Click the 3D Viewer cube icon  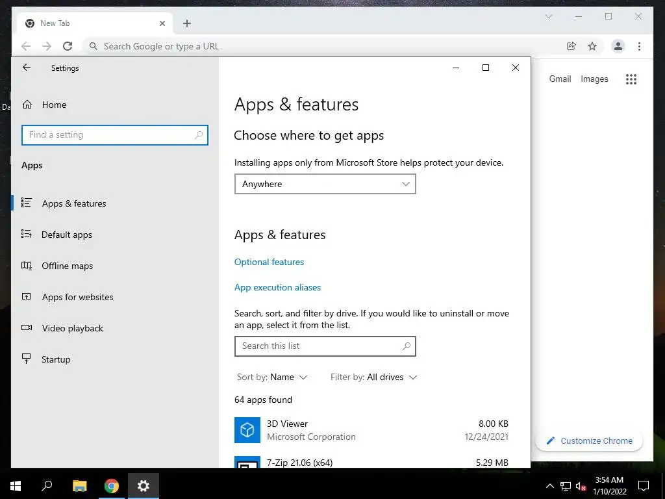(x=247, y=430)
